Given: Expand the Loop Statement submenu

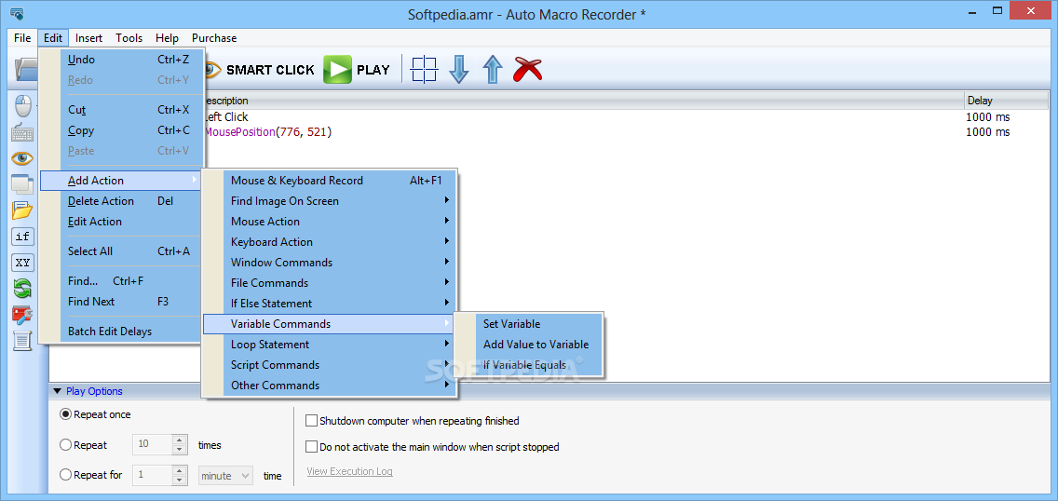Looking at the screenshot, I should (330, 344).
